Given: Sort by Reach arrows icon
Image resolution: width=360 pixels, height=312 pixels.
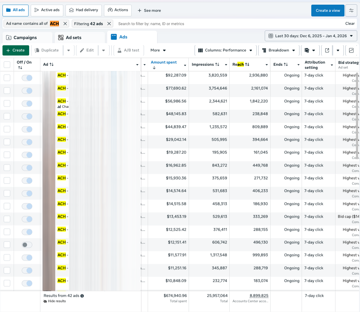Looking at the screenshot, I should 247,65.
